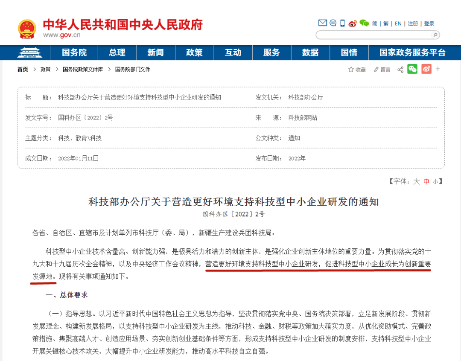Open the Weibo icon in top header
Image resolution: width=461 pixels, height=361 pixels.
click(353, 23)
